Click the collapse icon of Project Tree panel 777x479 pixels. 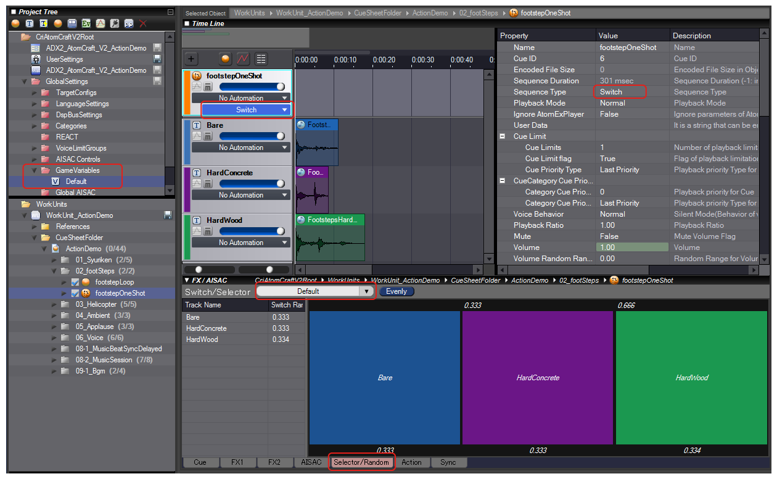tap(170, 12)
